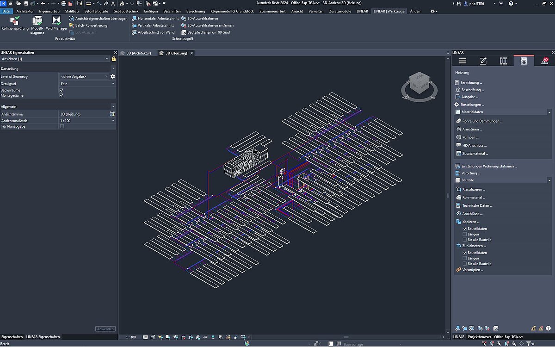Screen dimensions: 555x347
Task: Check Längen under Kopieren
Action: click(465, 234)
